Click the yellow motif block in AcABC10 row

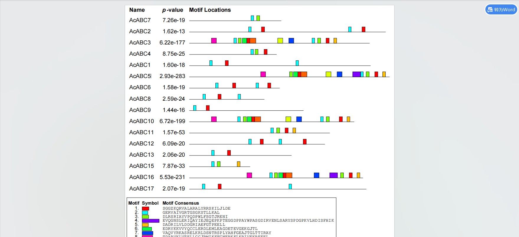click(288, 119)
